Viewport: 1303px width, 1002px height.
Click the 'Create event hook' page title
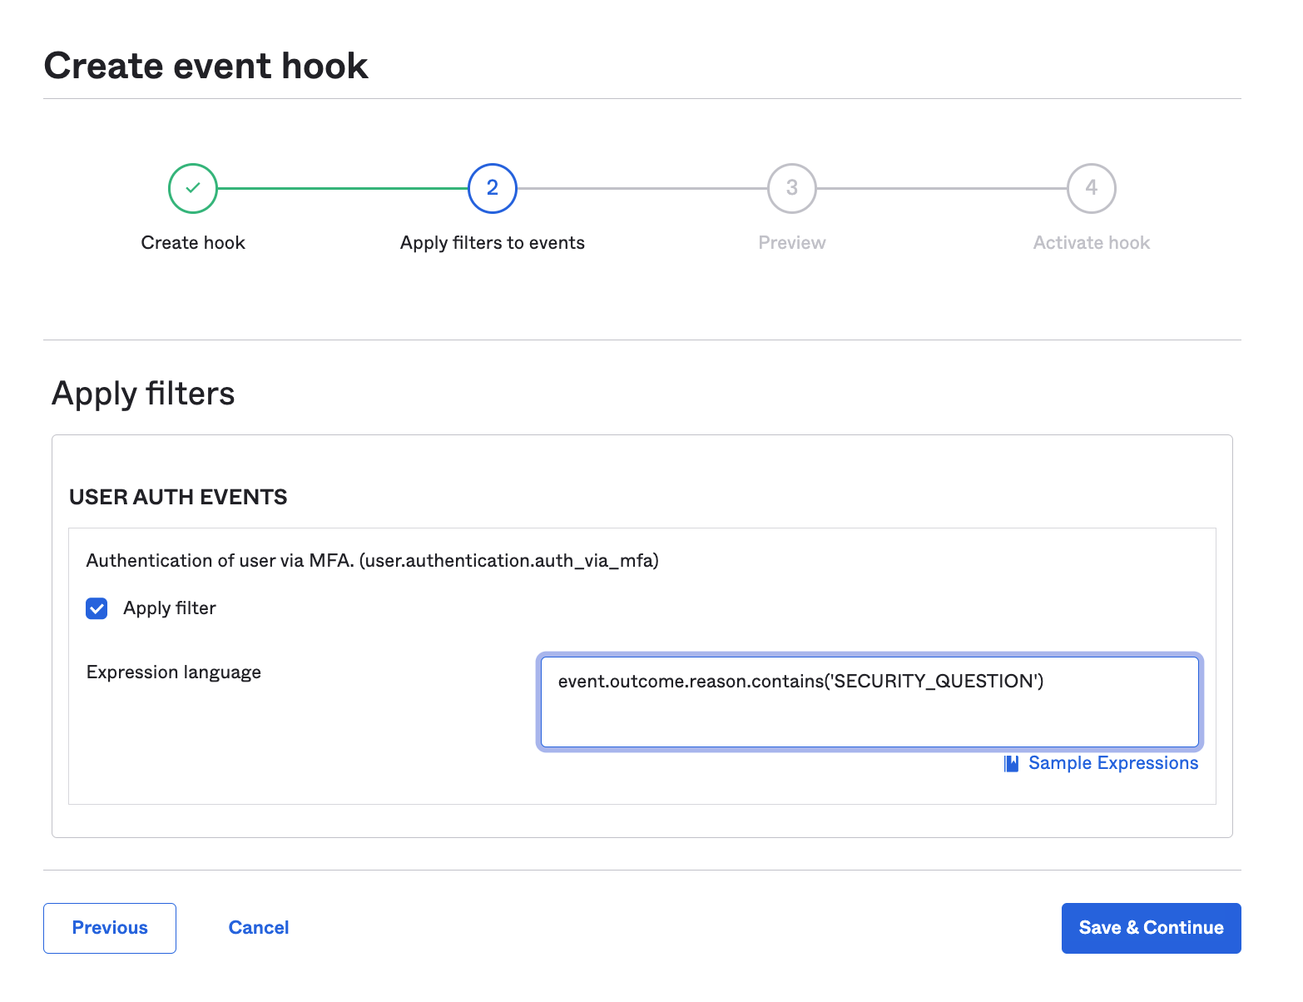(x=206, y=66)
